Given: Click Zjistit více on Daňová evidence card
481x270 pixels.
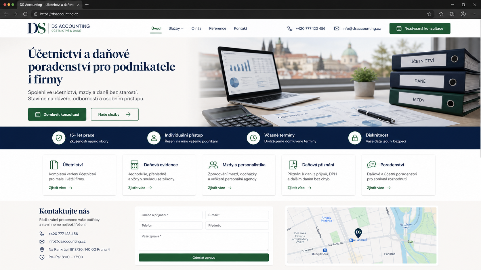Looking at the screenshot, I should [140, 188].
